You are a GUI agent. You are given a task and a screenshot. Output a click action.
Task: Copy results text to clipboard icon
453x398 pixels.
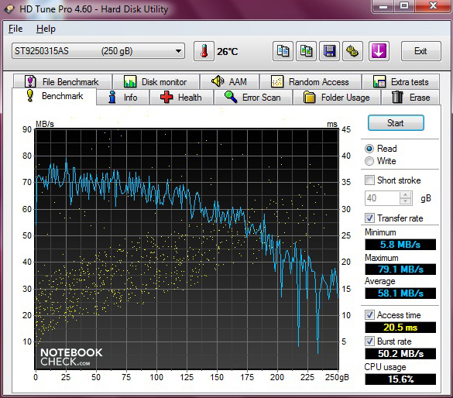pos(283,51)
